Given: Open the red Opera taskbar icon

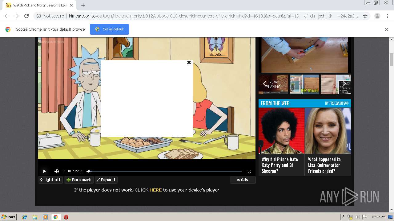Looking at the screenshot, I should tap(66, 217).
